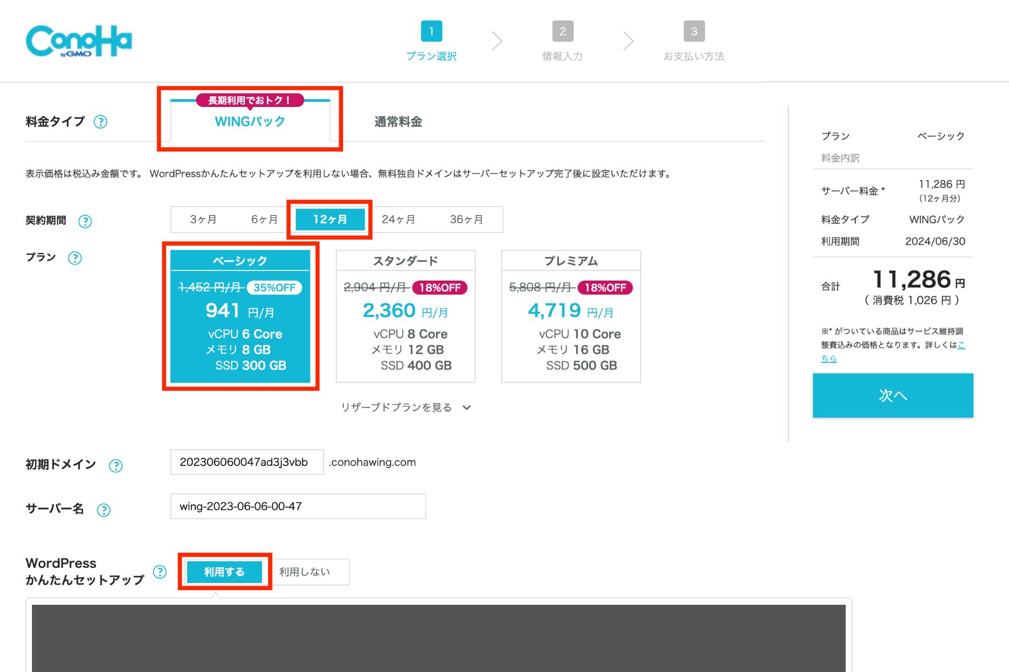1009x672 pixels.
Task: Select the WINGパック pricing tab
Action: pyautogui.click(x=250, y=121)
